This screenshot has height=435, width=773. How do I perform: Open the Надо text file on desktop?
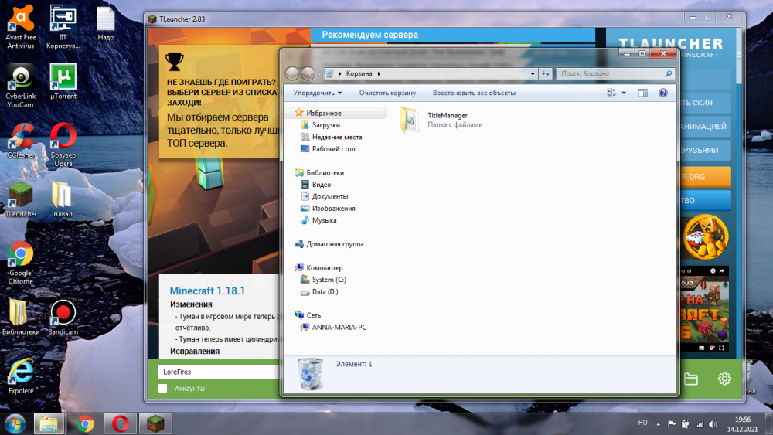[105, 23]
